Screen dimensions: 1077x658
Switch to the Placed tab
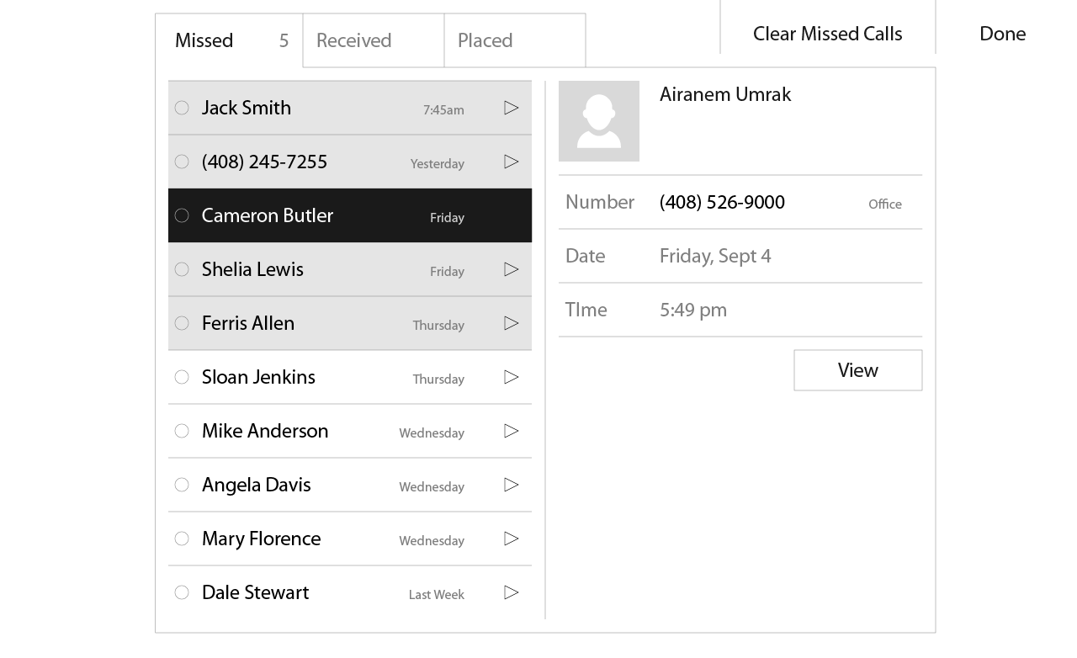[515, 40]
